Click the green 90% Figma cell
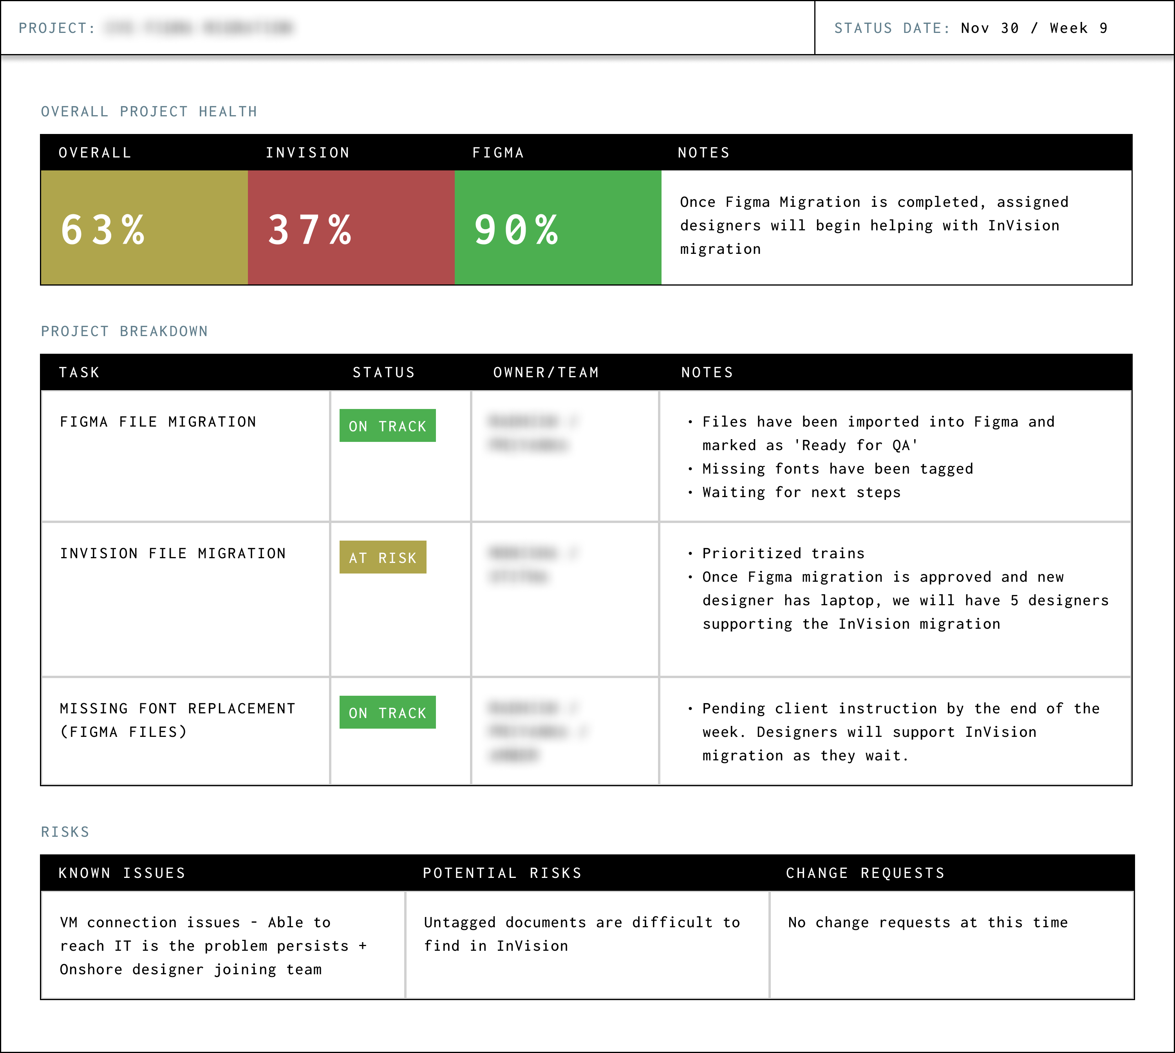Screen dimensions: 1175x1053 point(557,227)
